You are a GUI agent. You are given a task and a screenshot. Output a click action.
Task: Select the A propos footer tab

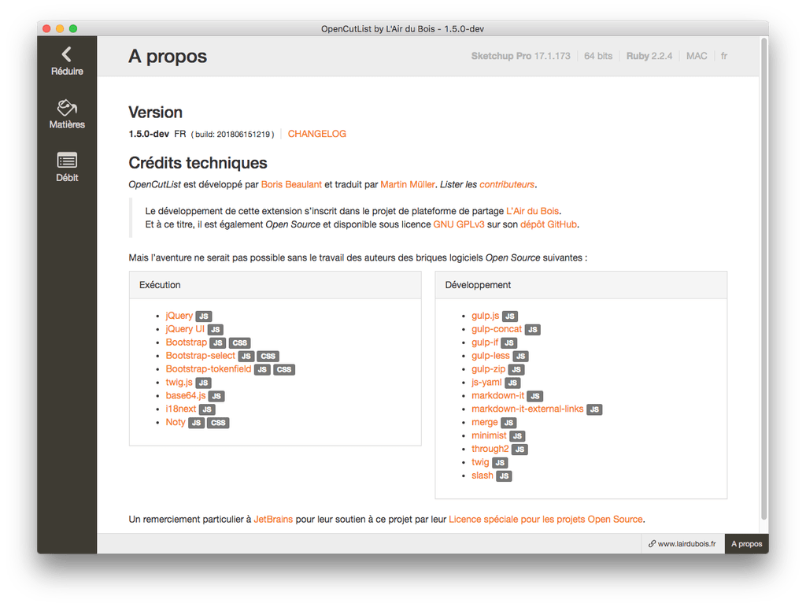pos(746,544)
